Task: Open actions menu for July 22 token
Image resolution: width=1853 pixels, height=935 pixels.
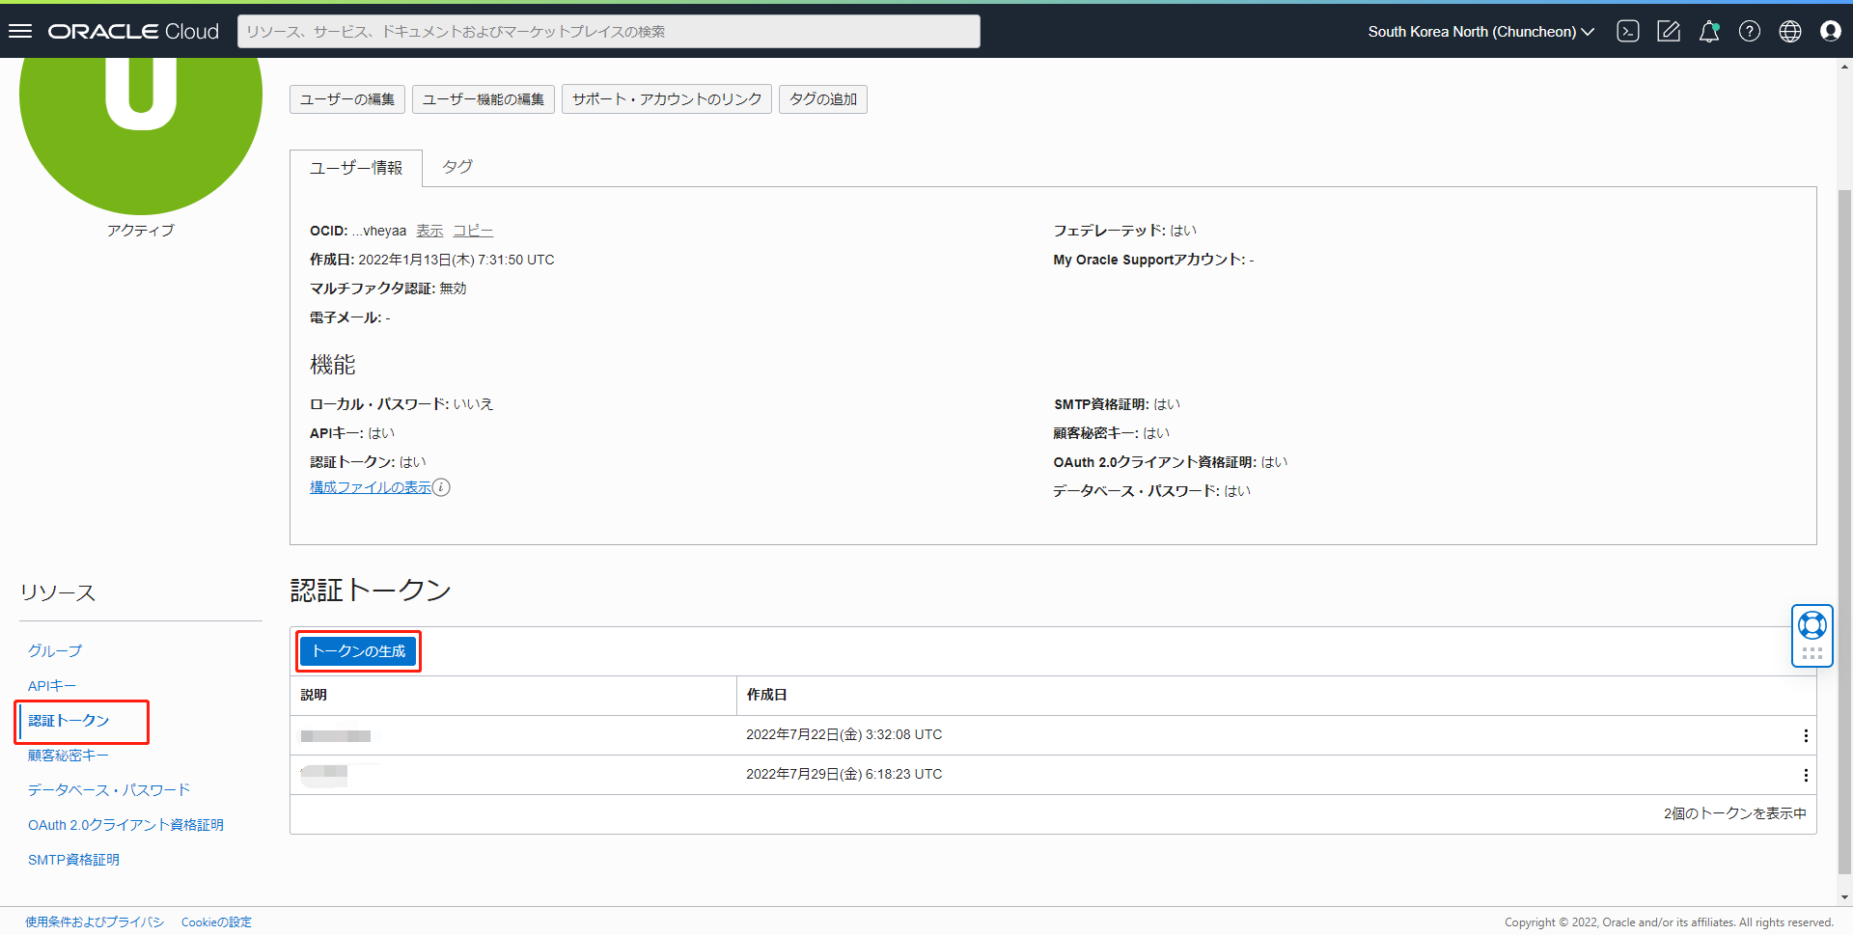Action: coord(1806,735)
